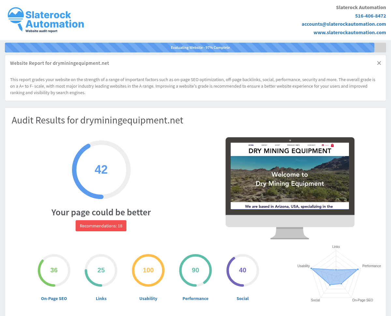391x316 pixels.
Task: Click the Links score 25 gauge
Action: pos(101,270)
